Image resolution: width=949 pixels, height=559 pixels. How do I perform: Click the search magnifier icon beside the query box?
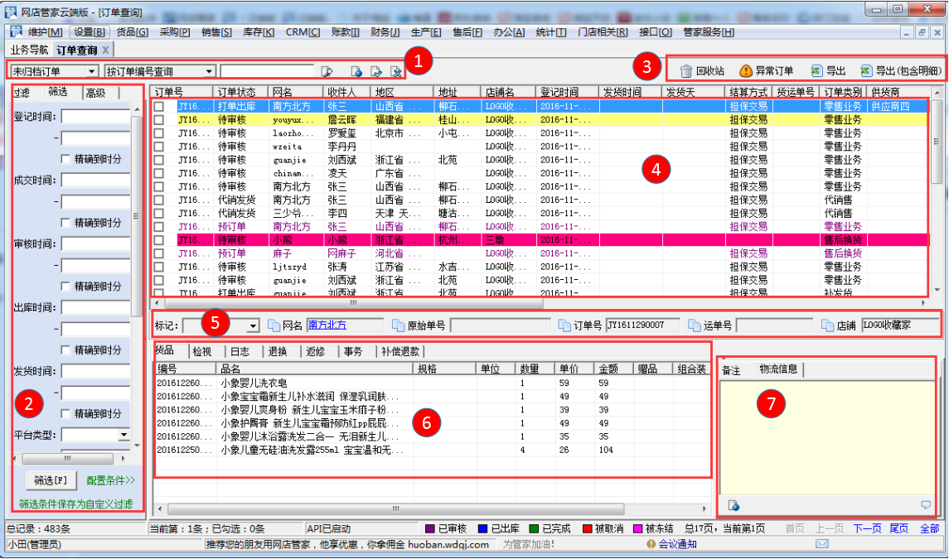click(327, 72)
